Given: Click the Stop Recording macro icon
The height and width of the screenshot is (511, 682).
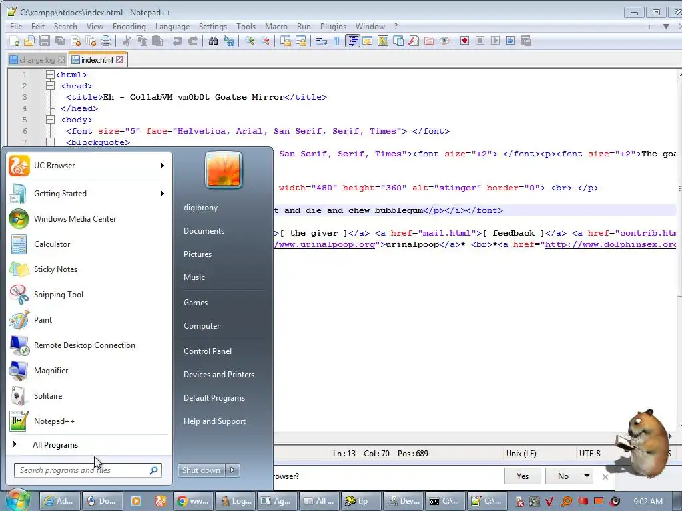Looking at the screenshot, I should point(480,41).
